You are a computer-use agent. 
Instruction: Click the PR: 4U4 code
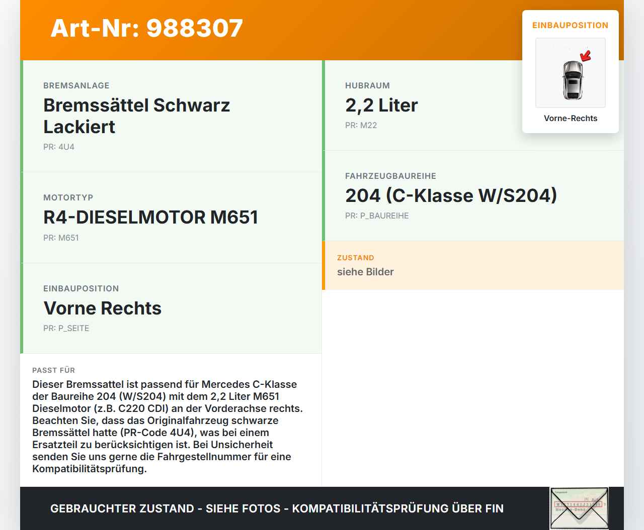[59, 147]
